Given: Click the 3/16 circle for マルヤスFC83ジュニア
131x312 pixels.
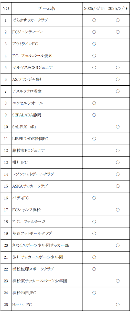Looking at the screenshot, I should (x=118, y=68).
